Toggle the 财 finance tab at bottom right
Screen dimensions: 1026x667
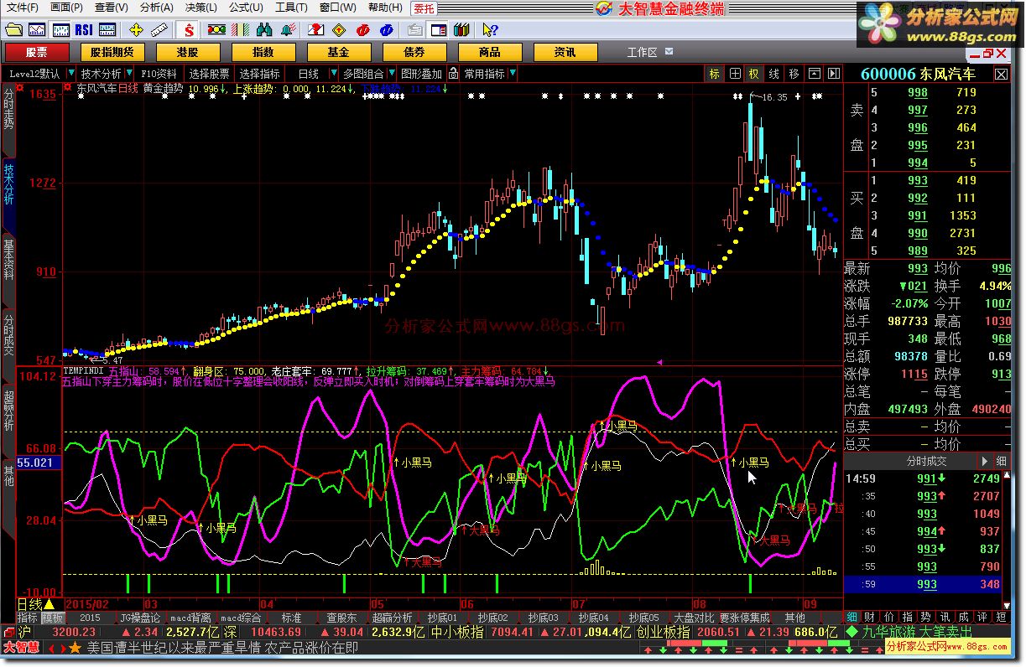(869, 617)
